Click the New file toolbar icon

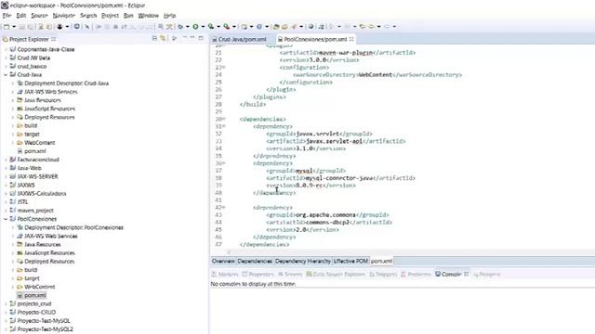pyautogui.click(x=7, y=27)
